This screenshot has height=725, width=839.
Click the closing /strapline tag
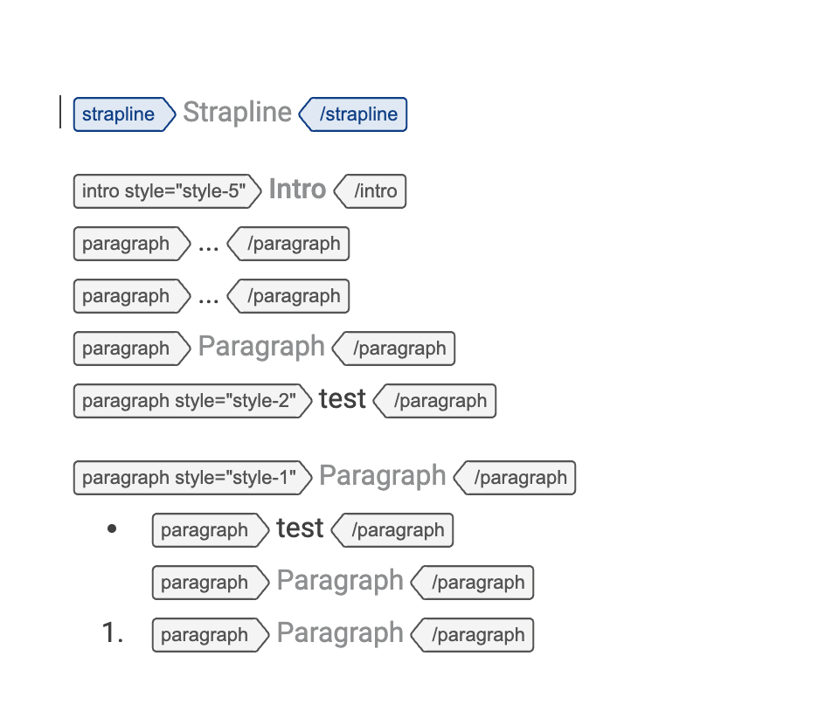coord(353,114)
